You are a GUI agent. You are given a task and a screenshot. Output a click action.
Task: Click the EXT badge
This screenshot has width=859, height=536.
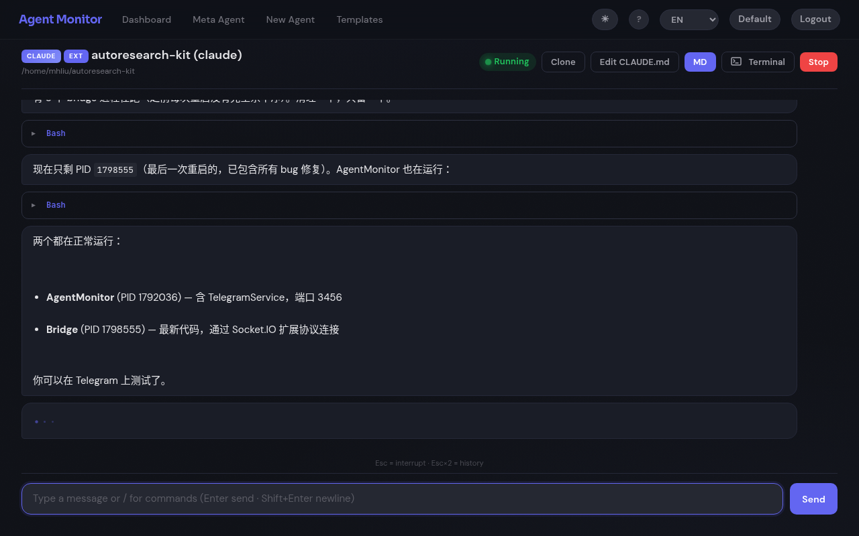(76, 56)
